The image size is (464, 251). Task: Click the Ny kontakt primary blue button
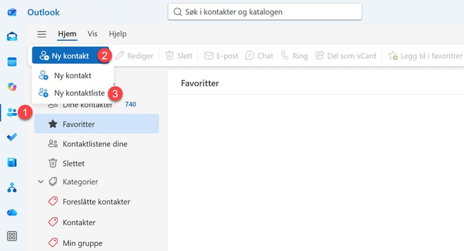pyautogui.click(x=71, y=55)
